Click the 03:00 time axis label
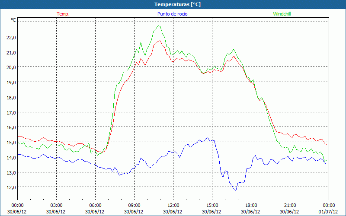The height and width of the screenshot is (216, 346). click(57, 206)
